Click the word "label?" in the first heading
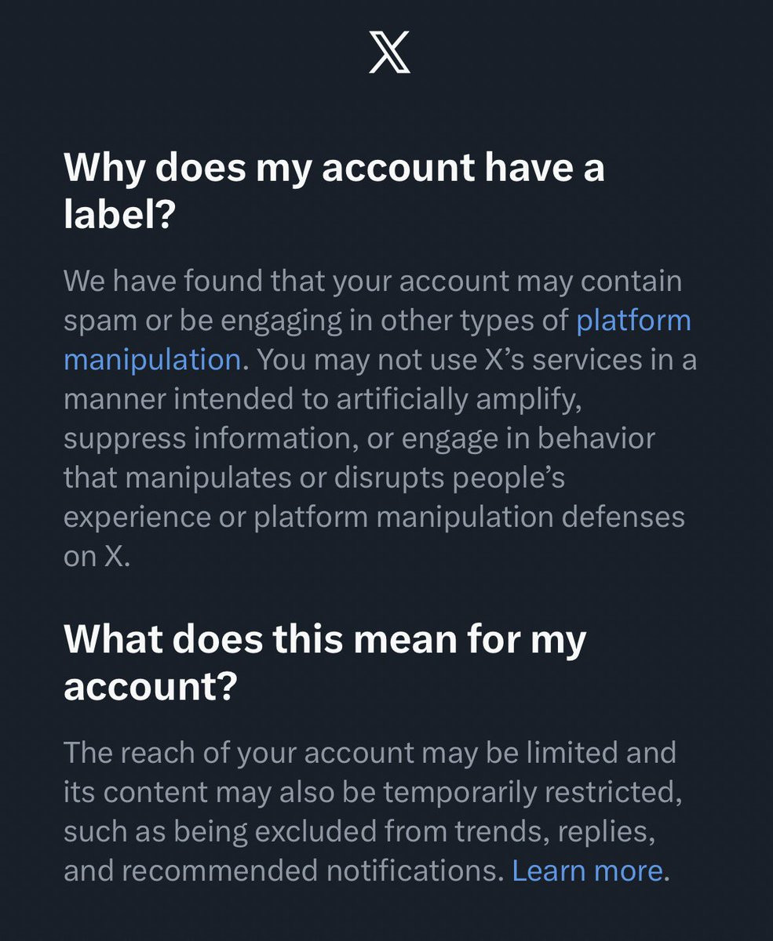This screenshot has height=941, width=773. [118, 213]
